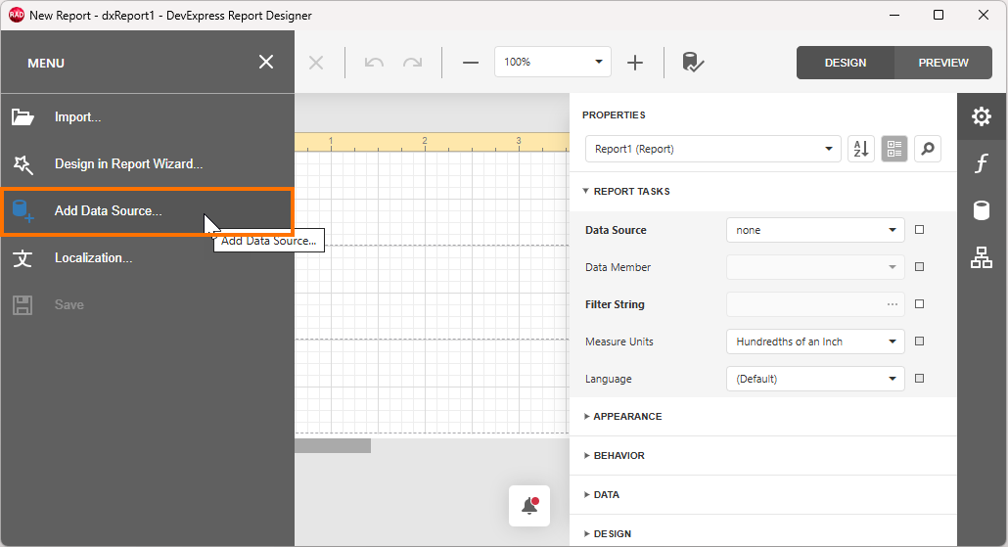Image resolution: width=1008 pixels, height=547 pixels.
Task: Click the Add Data Source database icon
Action: coord(23,210)
